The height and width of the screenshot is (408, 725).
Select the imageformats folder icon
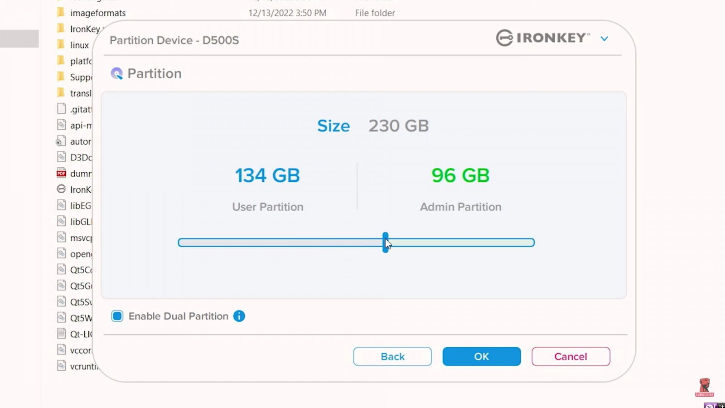pos(61,13)
